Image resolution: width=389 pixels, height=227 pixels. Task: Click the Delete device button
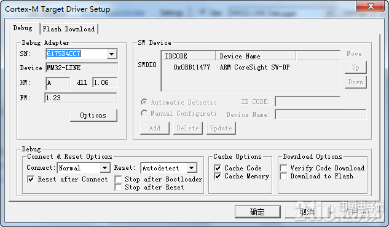tap(188, 128)
